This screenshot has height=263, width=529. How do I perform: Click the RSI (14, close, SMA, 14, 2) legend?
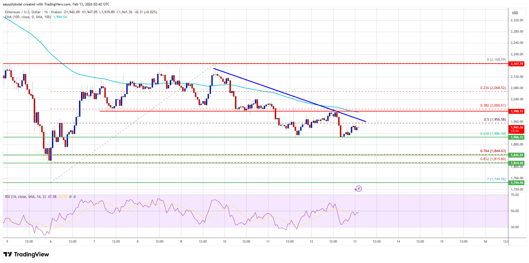click(x=25, y=197)
